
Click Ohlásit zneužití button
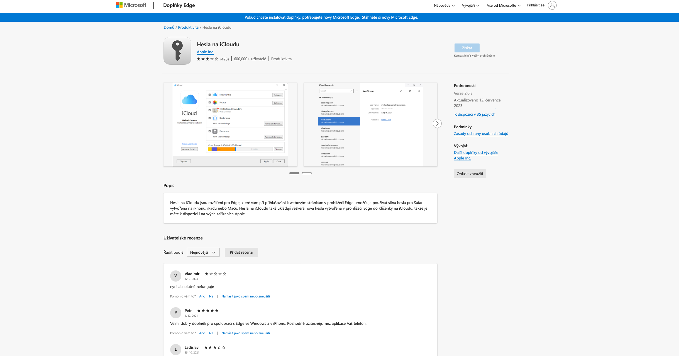click(470, 174)
